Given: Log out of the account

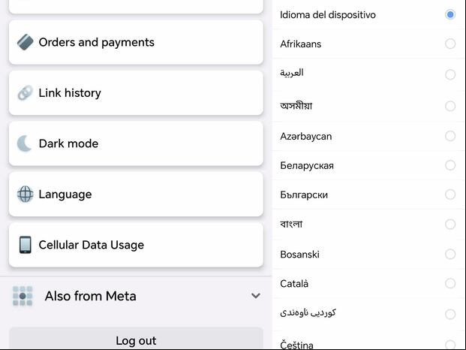Looking at the screenshot, I should click(136, 339).
